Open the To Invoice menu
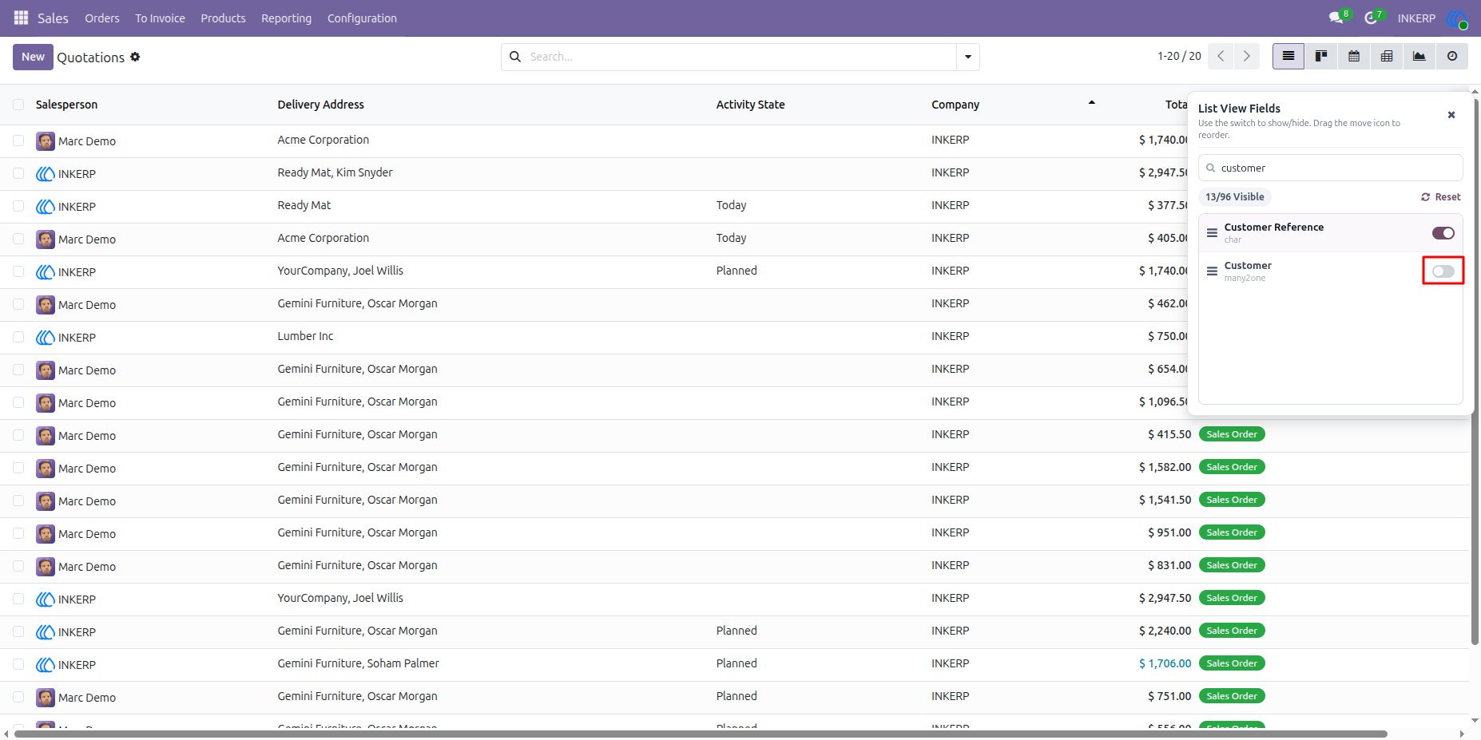 point(160,18)
